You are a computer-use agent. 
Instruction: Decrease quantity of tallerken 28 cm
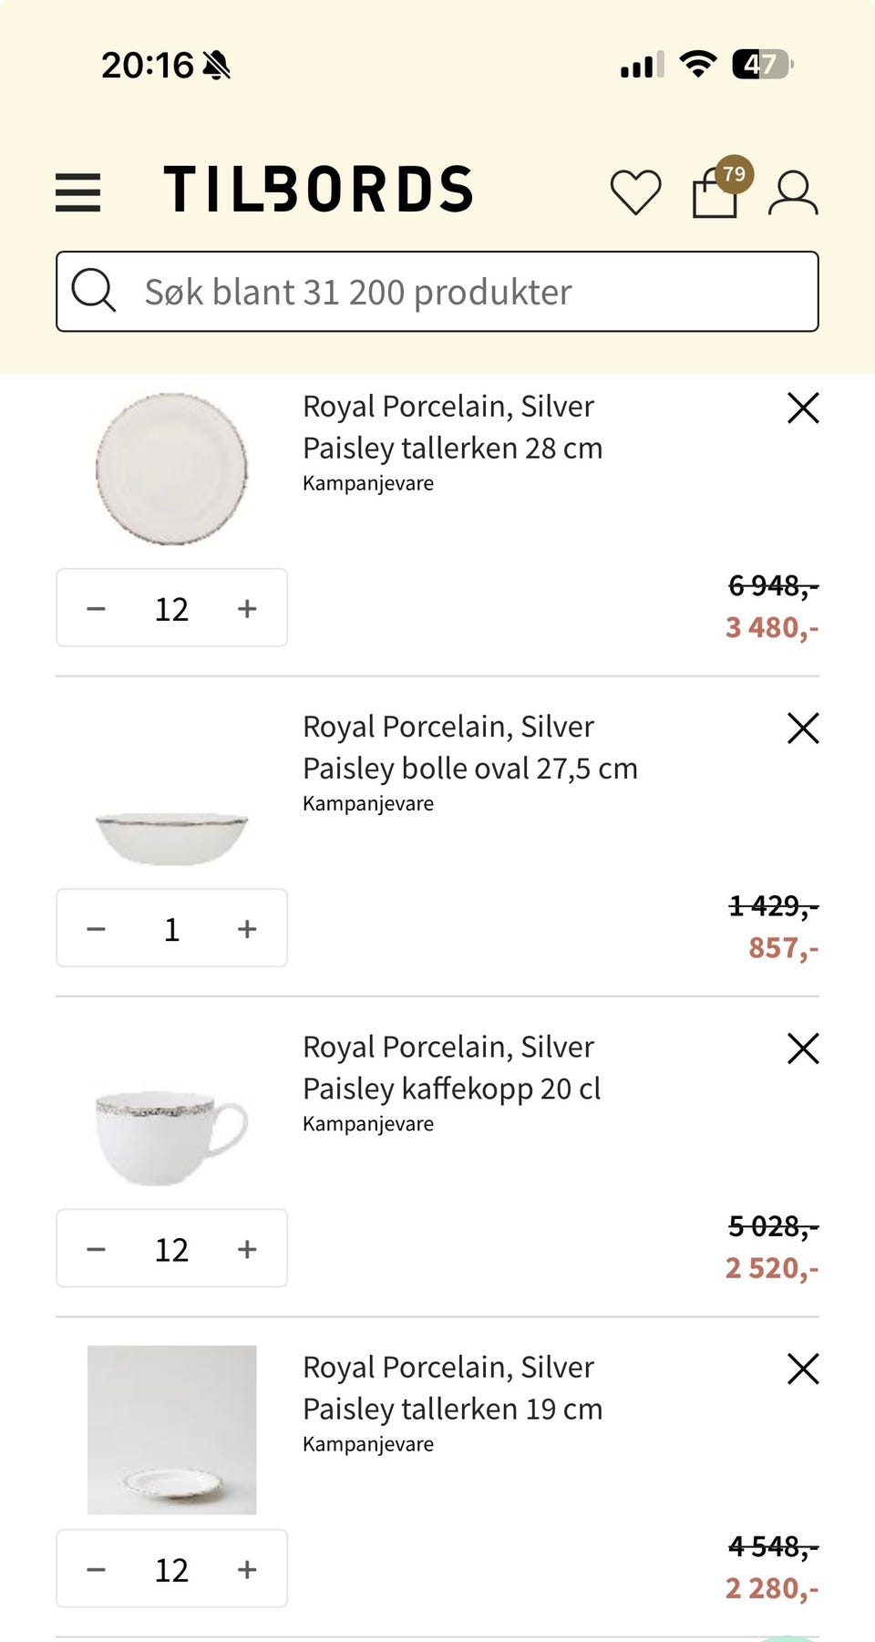(96, 608)
